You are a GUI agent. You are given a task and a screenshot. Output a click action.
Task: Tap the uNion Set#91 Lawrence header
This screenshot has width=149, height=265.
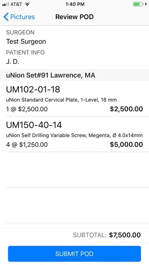tap(74, 75)
